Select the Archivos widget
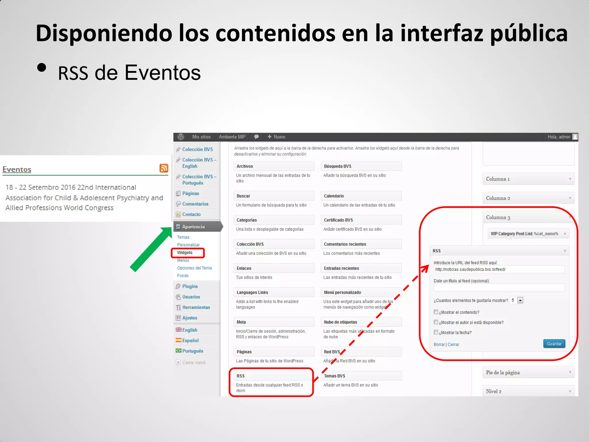 (x=274, y=166)
